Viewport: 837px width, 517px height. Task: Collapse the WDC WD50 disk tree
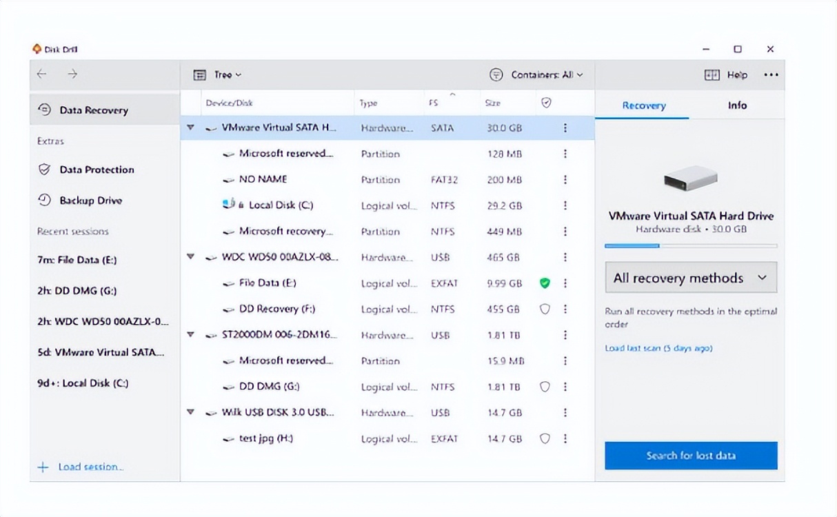pos(191,257)
